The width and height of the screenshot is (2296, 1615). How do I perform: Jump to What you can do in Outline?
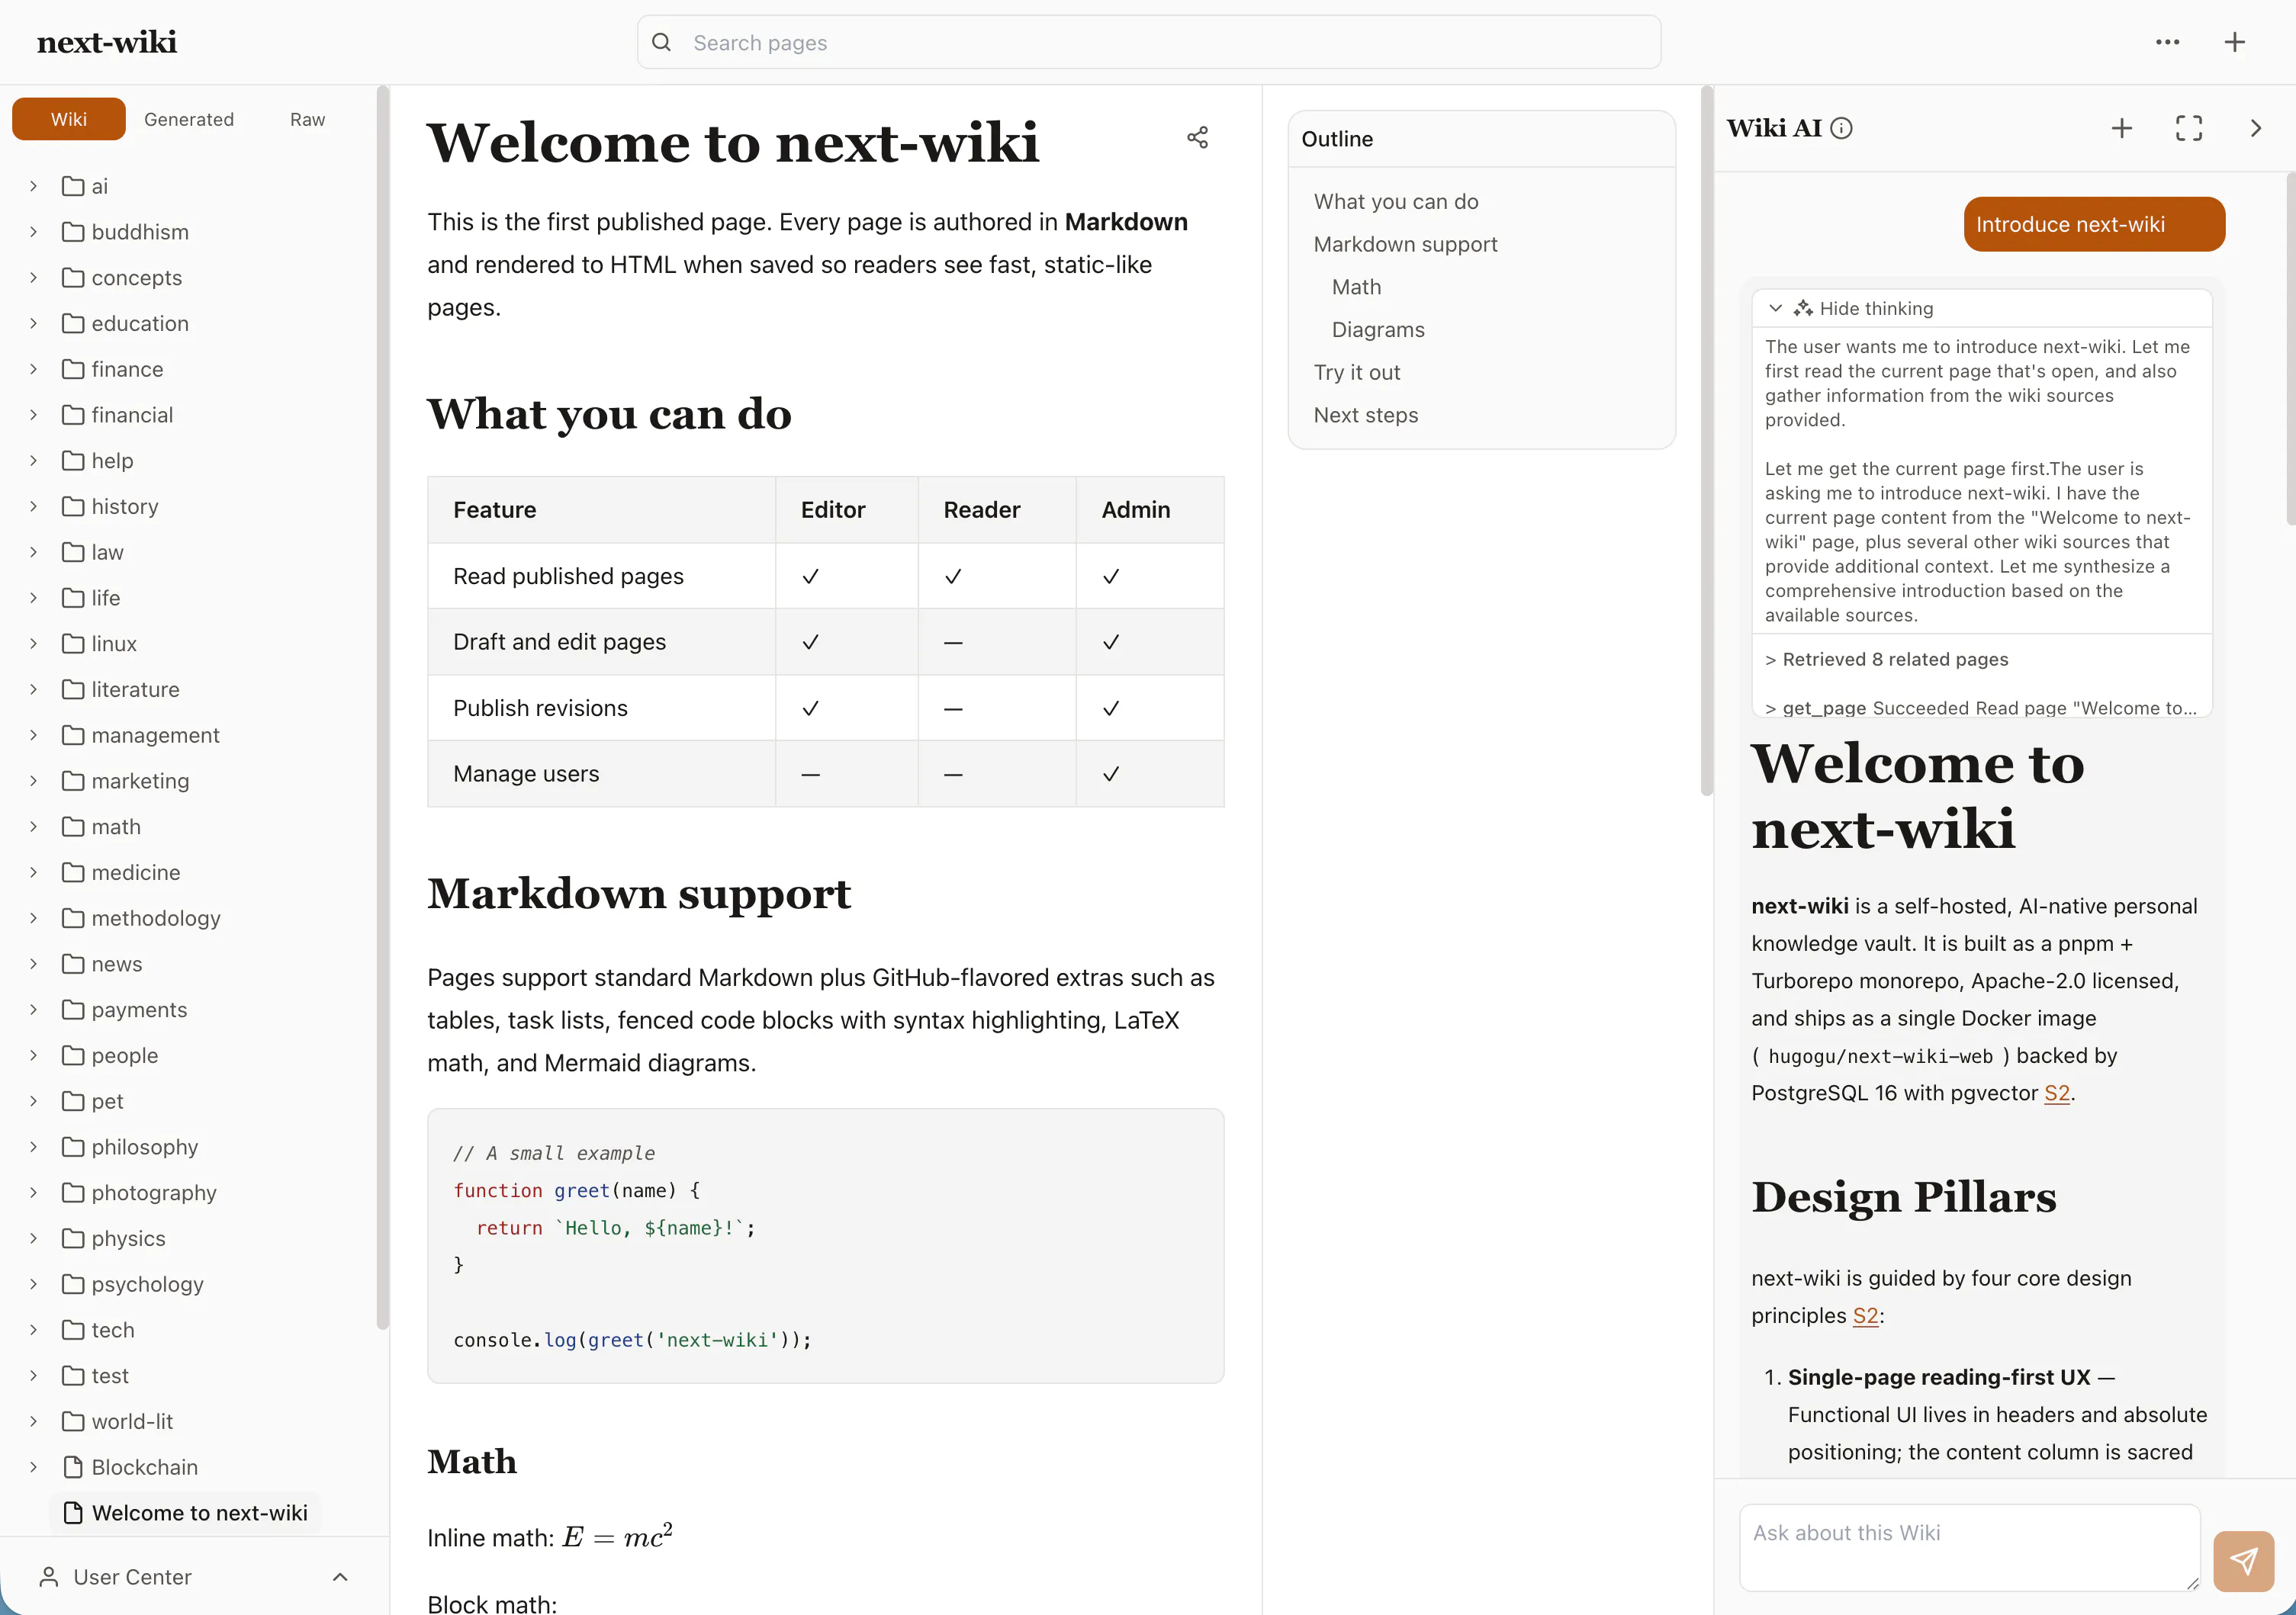point(1396,201)
